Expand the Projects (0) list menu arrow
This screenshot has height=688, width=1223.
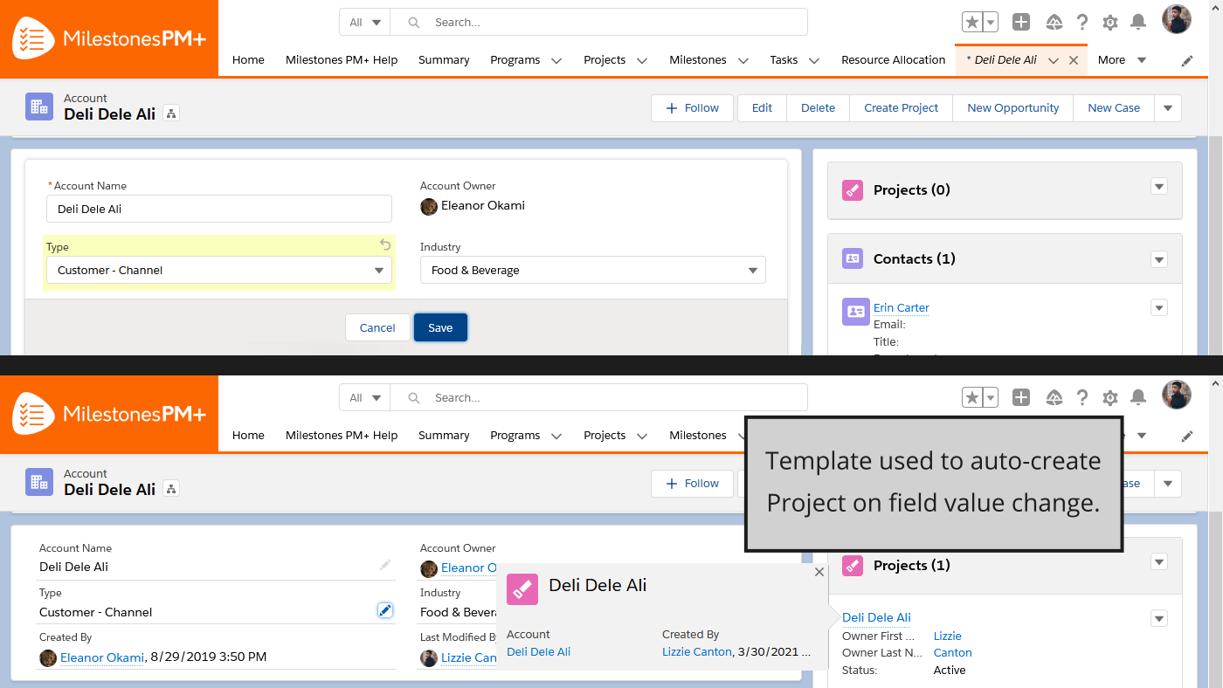[1159, 186]
